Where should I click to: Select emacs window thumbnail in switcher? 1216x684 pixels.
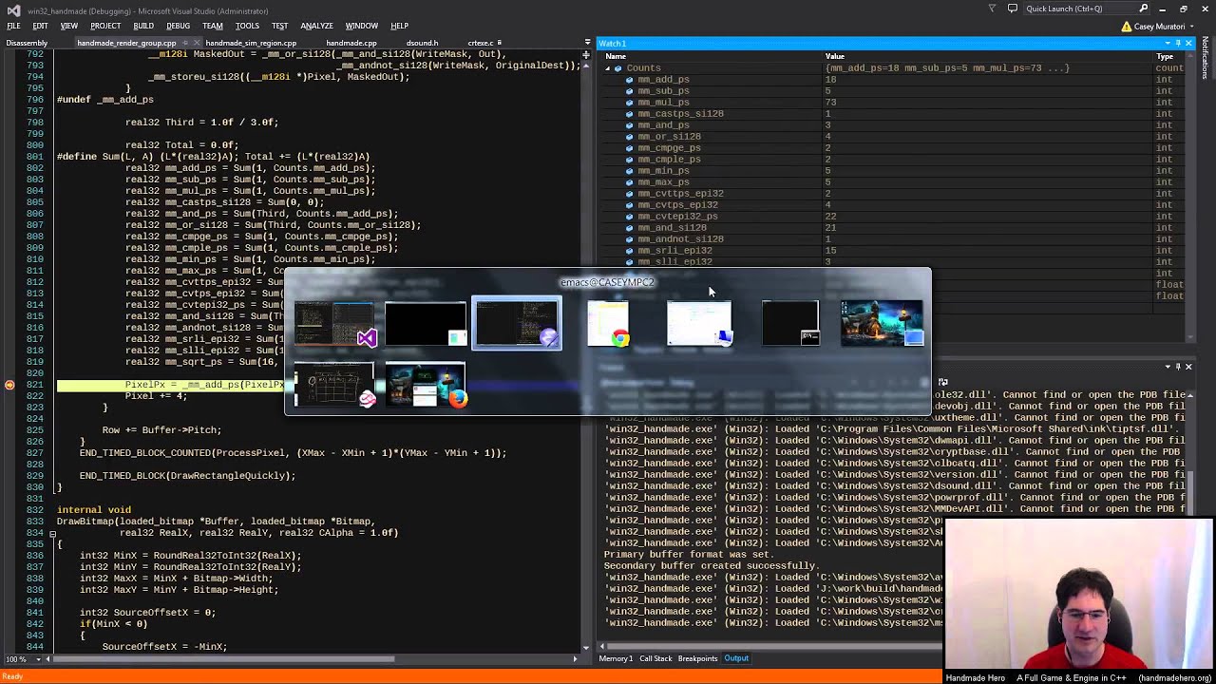(517, 324)
